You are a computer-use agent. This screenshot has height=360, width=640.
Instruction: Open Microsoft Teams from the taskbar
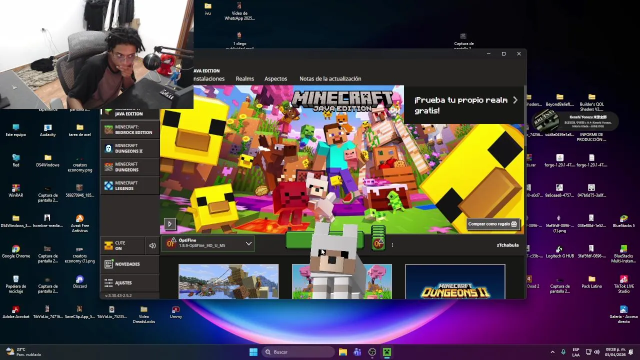coord(357,352)
